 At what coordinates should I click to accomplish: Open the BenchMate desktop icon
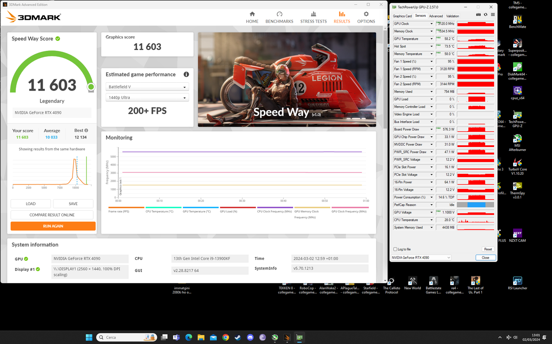[x=517, y=22]
